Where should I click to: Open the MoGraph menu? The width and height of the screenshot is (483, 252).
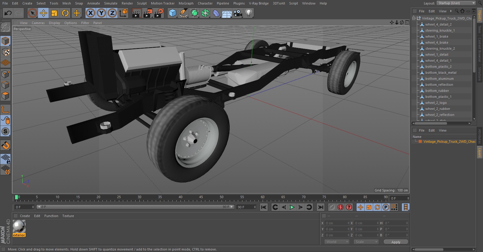pos(186,3)
